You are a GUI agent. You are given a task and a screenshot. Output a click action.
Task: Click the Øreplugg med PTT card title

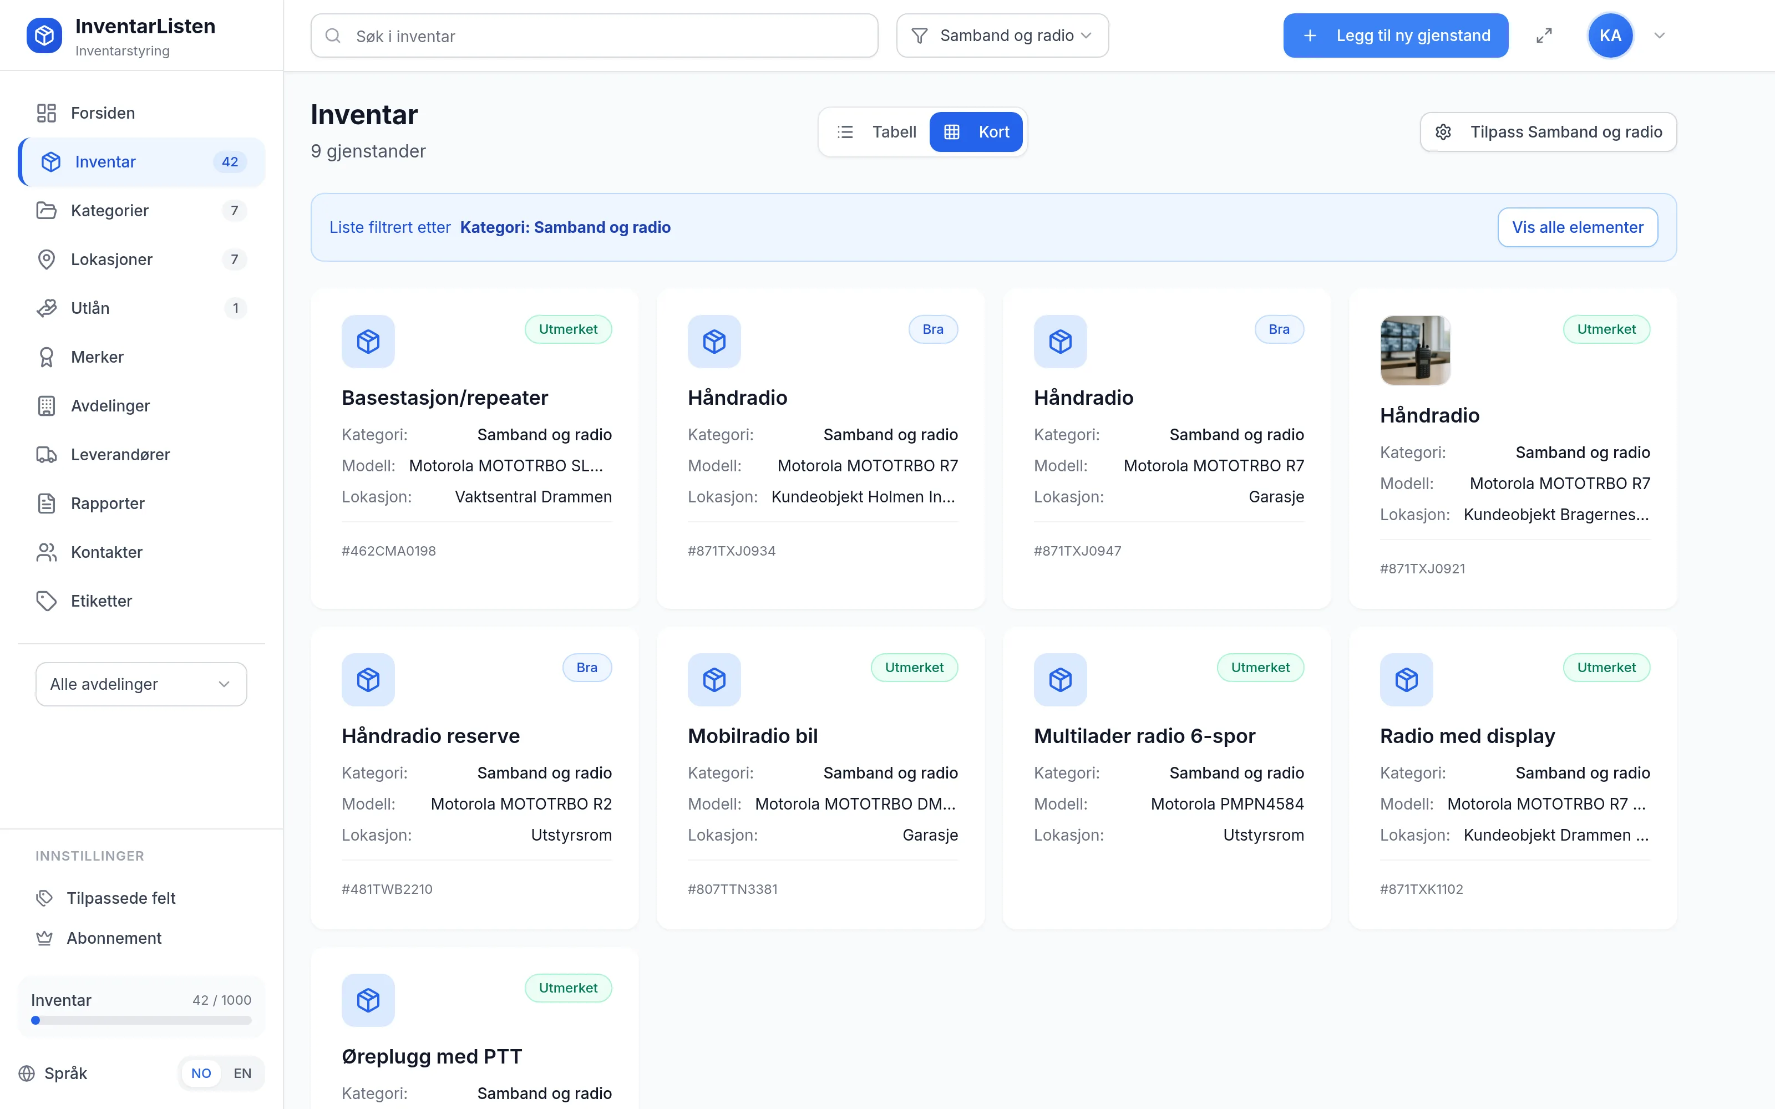pos(432,1056)
